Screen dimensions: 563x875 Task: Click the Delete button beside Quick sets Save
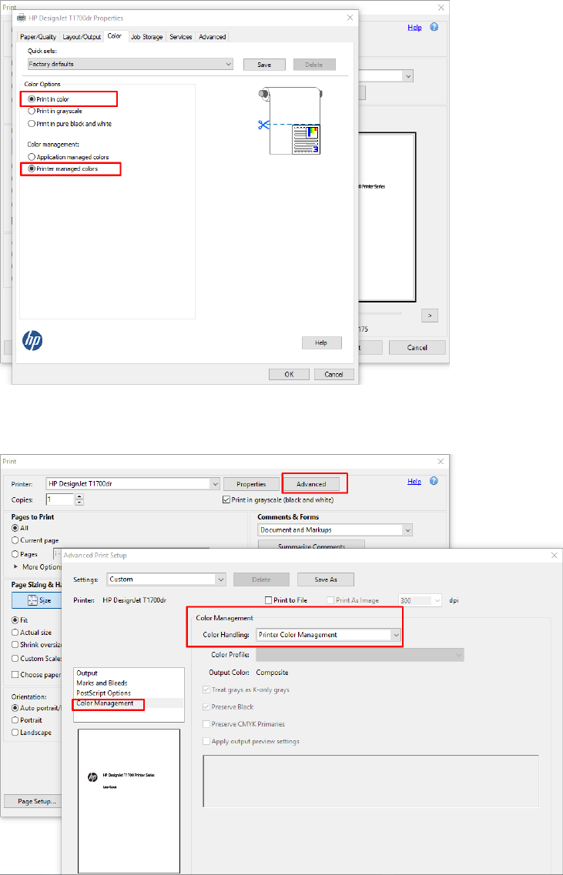(x=314, y=65)
